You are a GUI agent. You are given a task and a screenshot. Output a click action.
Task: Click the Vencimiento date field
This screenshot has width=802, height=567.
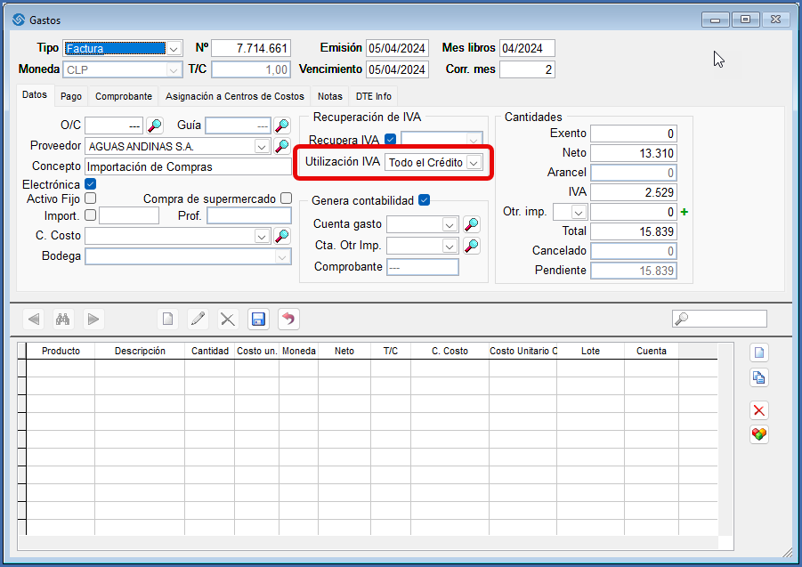(x=397, y=69)
